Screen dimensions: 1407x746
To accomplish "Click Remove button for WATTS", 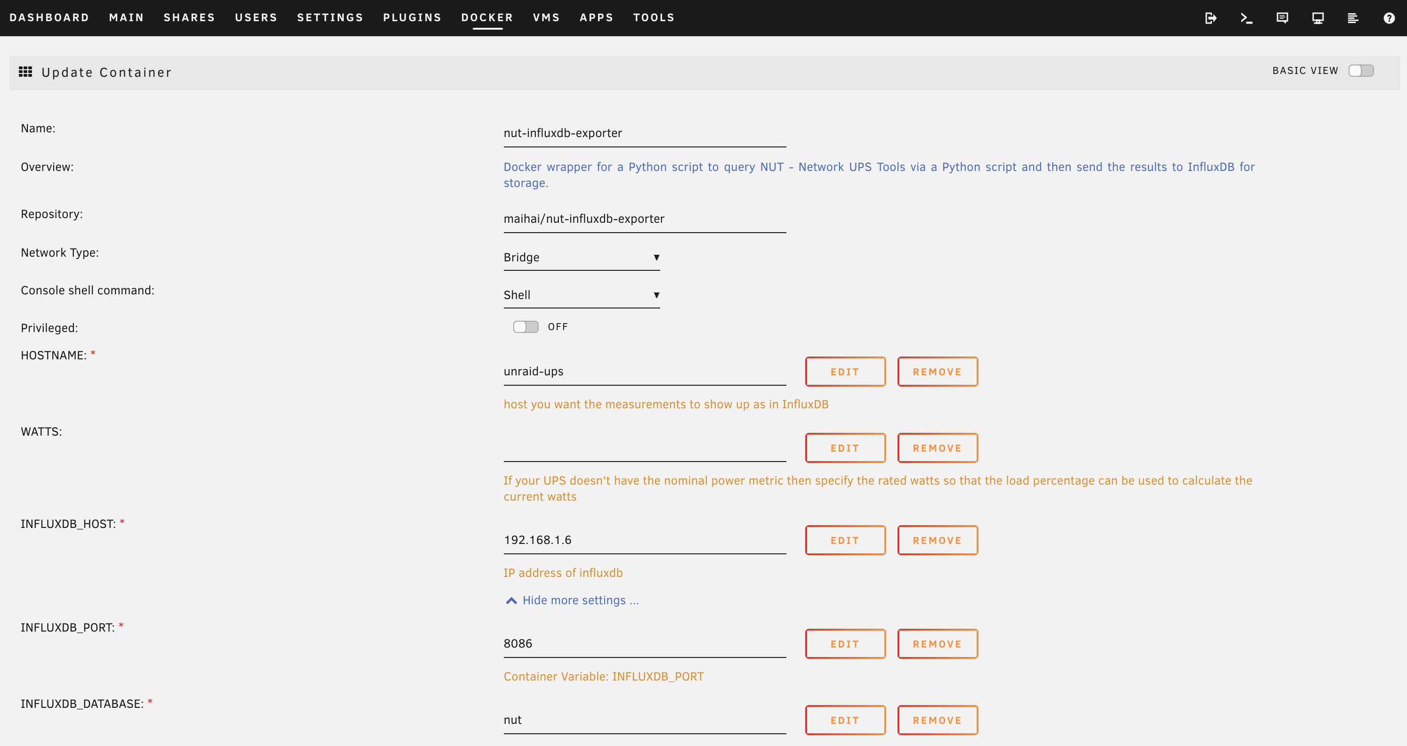I will 937,448.
